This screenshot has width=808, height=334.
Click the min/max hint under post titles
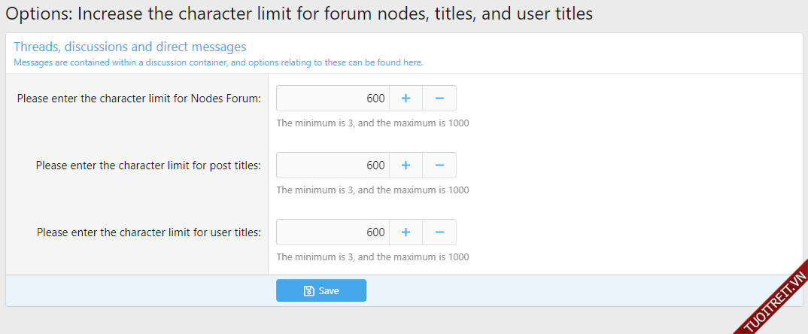tap(372, 190)
